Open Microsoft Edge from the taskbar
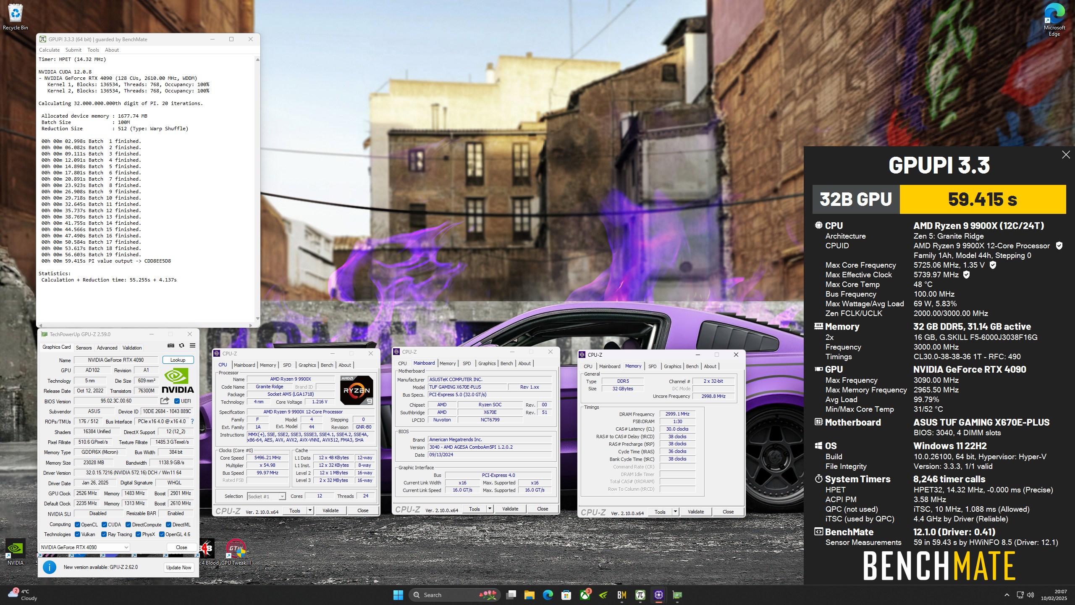Image resolution: width=1075 pixels, height=605 pixels. [548, 595]
